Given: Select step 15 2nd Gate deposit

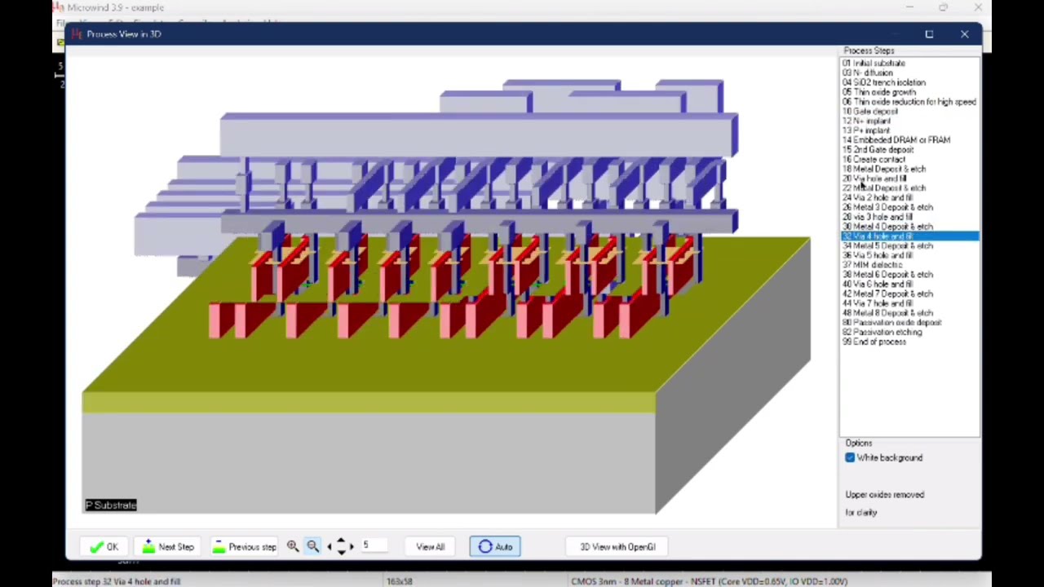Looking at the screenshot, I should pyautogui.click(x=909, y=150).
